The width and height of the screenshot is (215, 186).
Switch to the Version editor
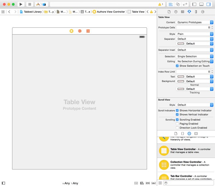point(185,4)
